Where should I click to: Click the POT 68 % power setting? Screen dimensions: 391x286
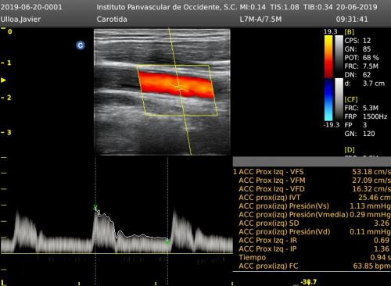[x=361, y=58]
